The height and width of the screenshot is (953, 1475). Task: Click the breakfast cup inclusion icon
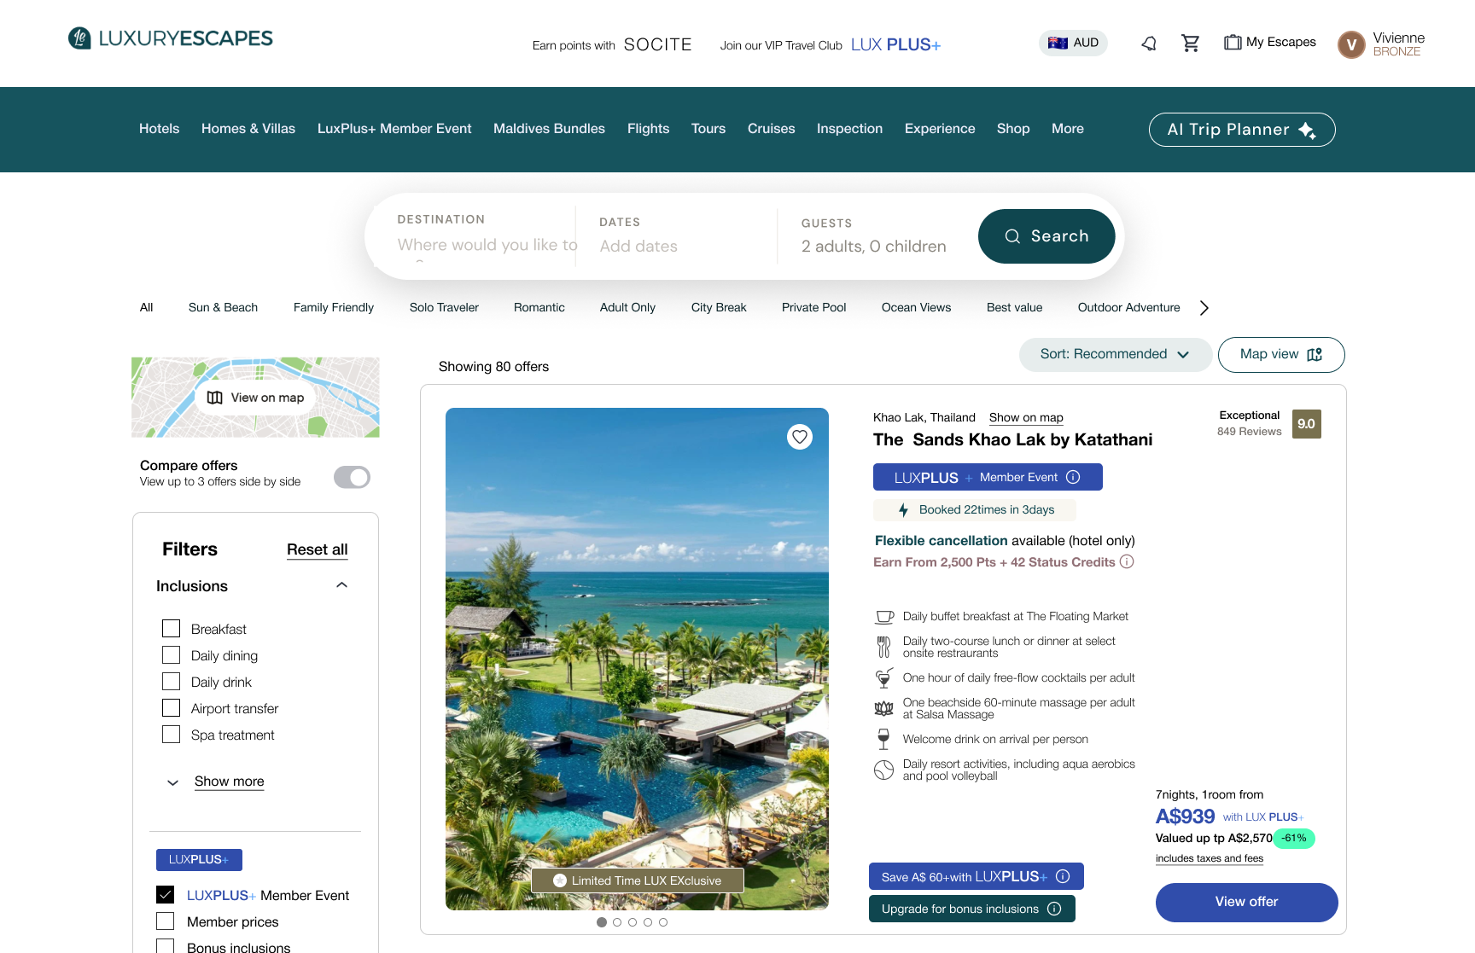pos(884,617)
